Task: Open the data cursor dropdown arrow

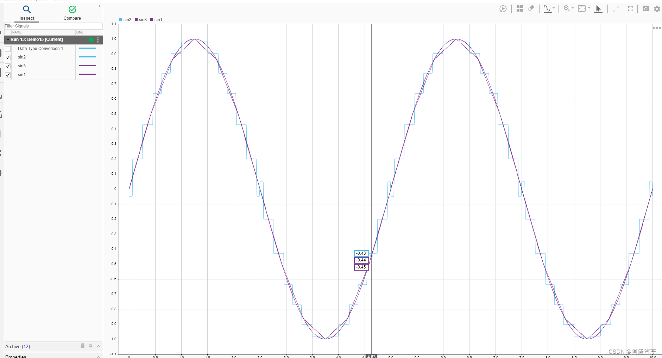Action: pyautogui.click(x=554, y=8)
